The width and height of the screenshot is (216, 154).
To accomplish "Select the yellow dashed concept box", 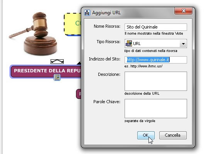I will pos(73,24).
